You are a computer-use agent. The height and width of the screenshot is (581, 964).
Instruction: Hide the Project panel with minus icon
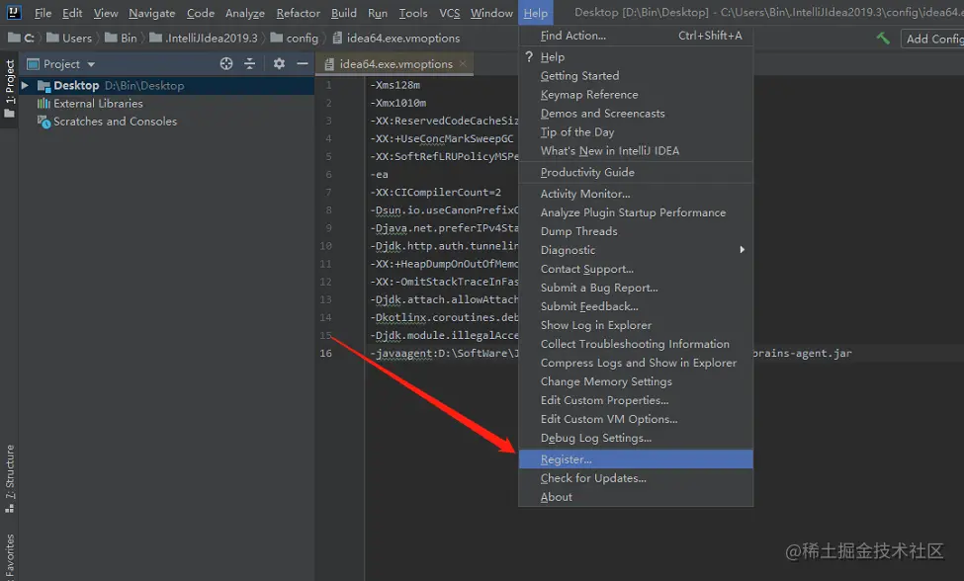(302, 64)
